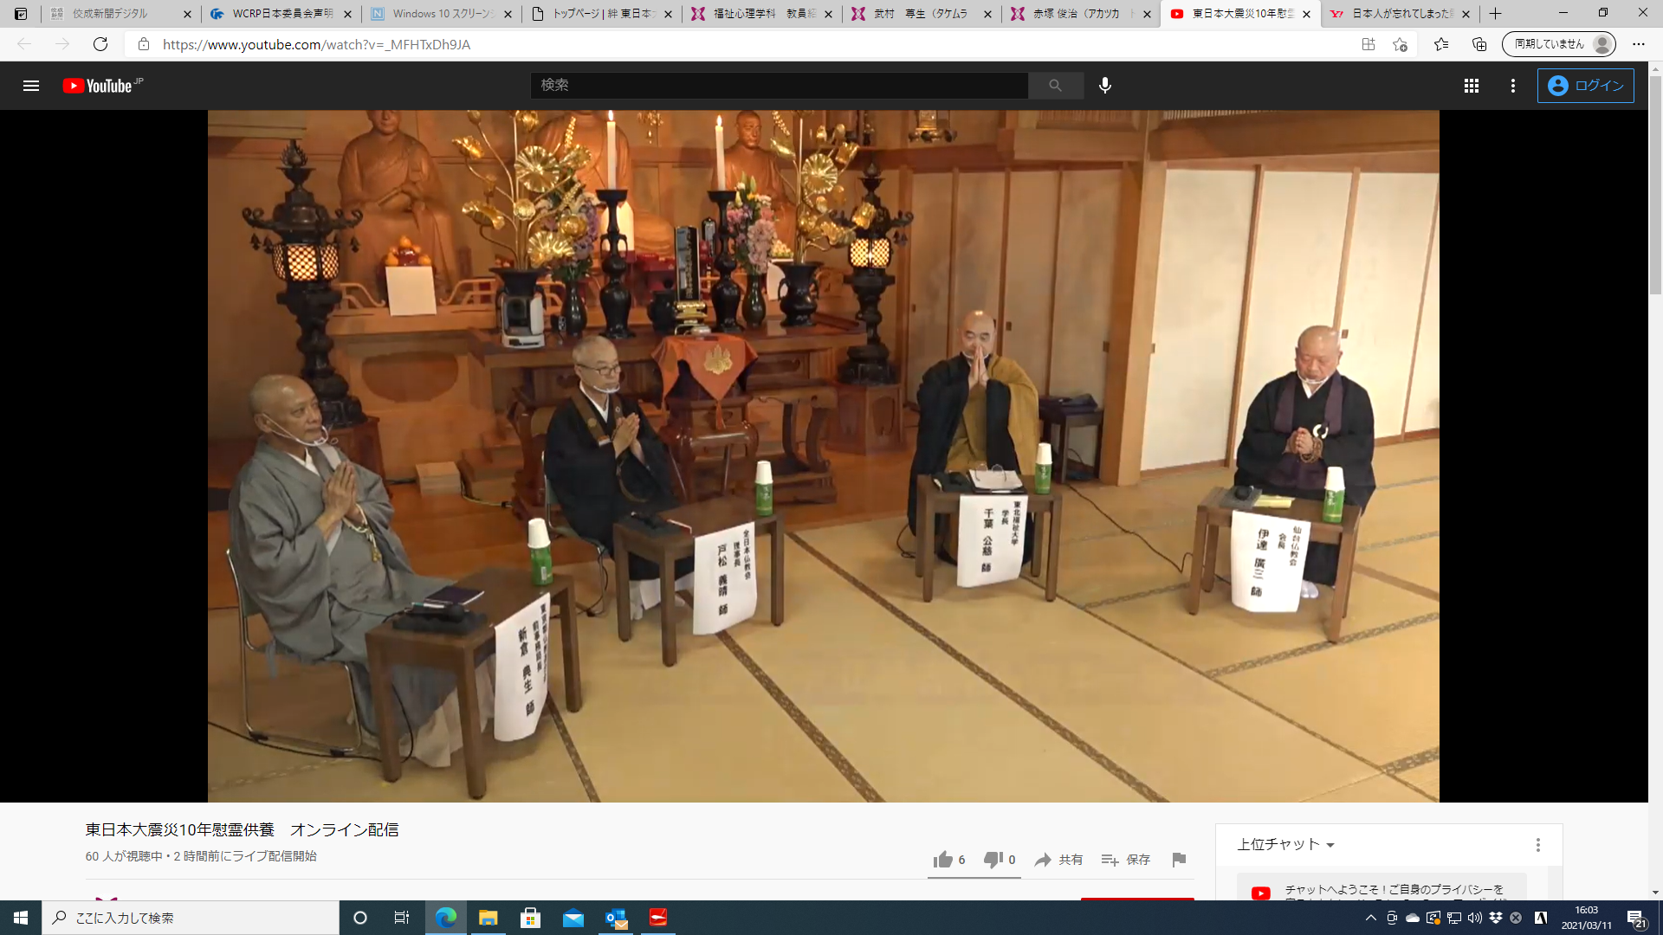Screen dimensions: 1663x935
Task: Switch to the 佼成新聞デジタル tab
Action: (110, 14)
